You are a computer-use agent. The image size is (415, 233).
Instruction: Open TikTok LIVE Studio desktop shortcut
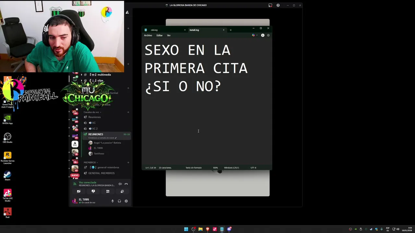[7, 195]
